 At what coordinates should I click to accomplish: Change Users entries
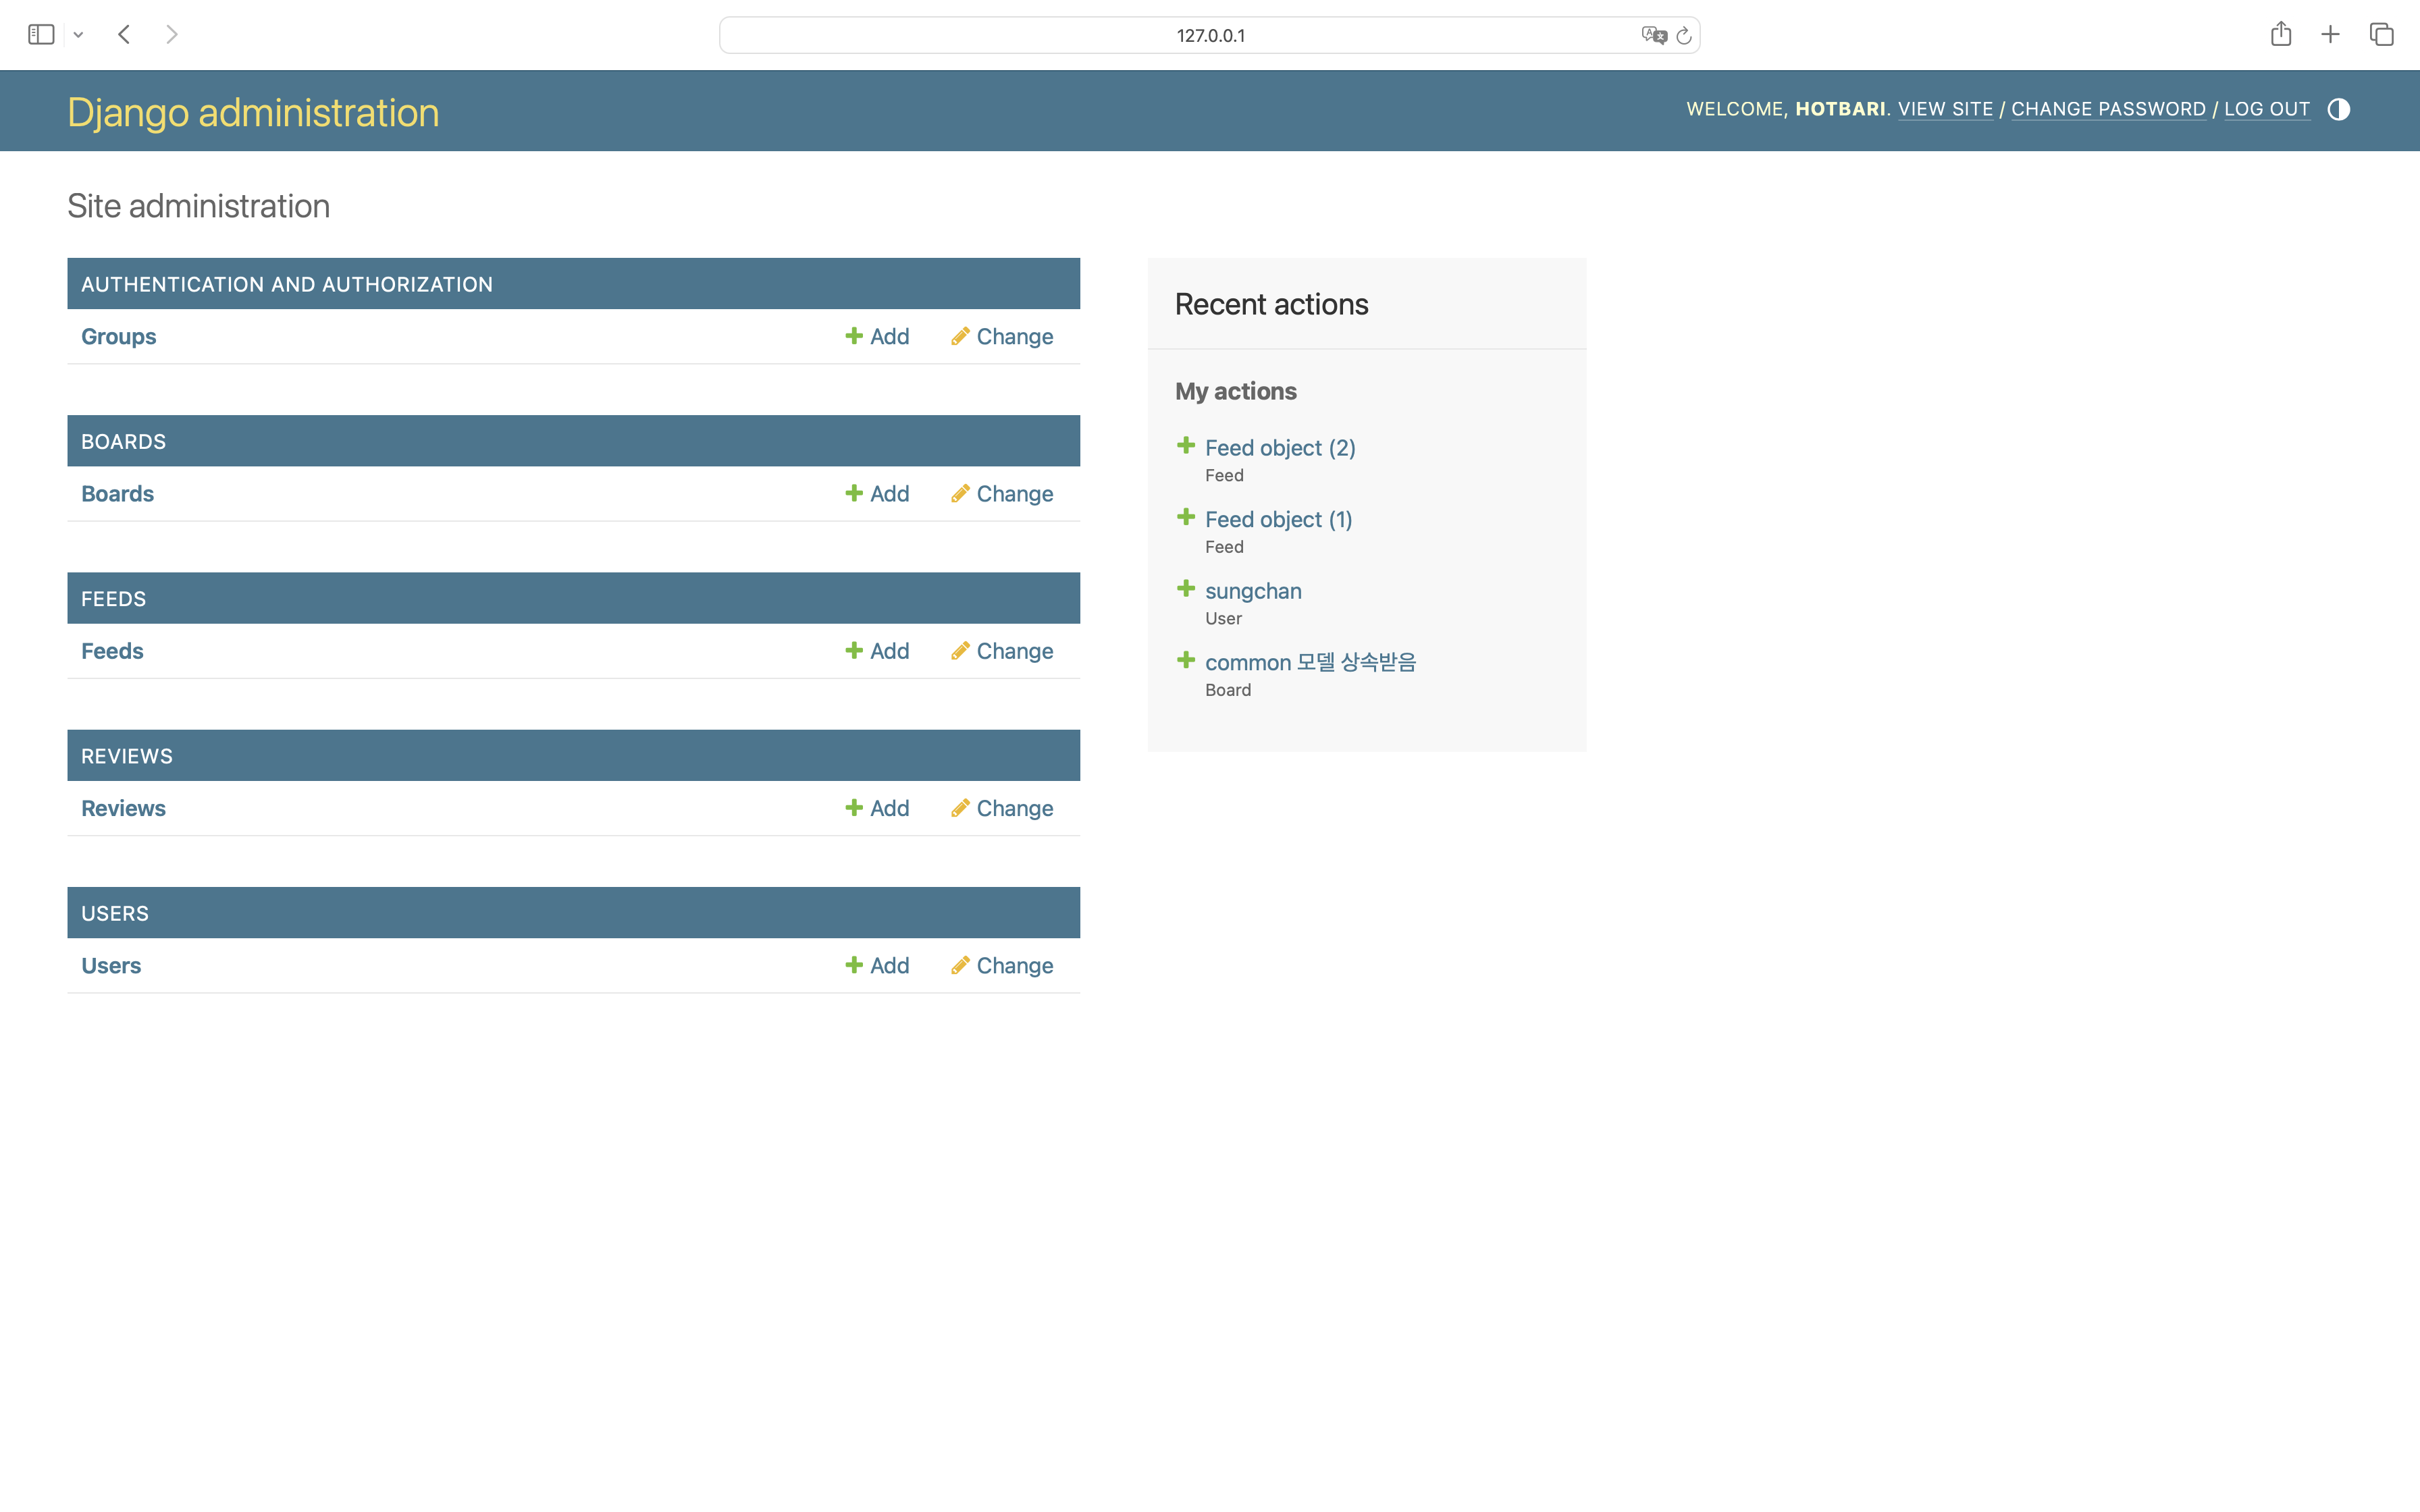click(1002, 965)
